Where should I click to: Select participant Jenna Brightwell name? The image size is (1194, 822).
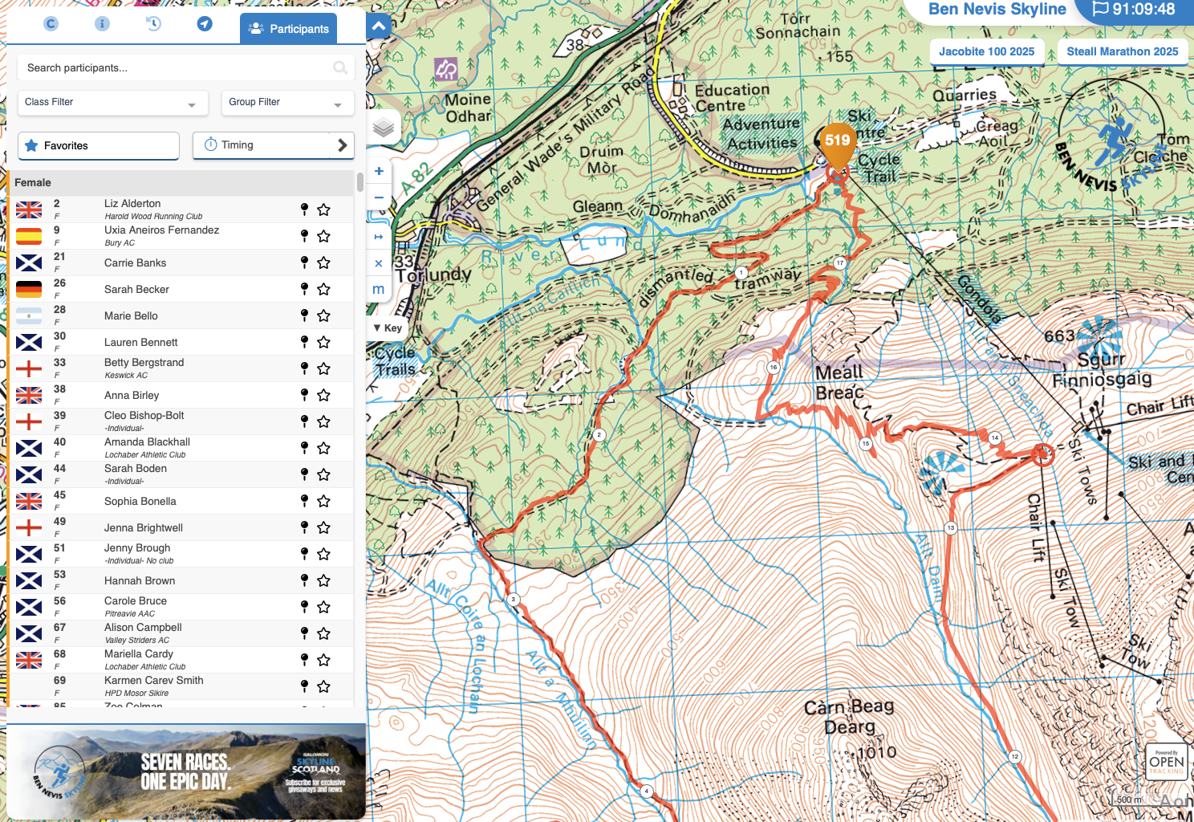[x=144, y=527]
